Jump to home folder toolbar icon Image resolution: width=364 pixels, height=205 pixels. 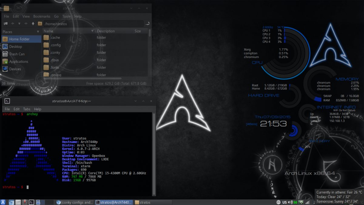[40, 24]
